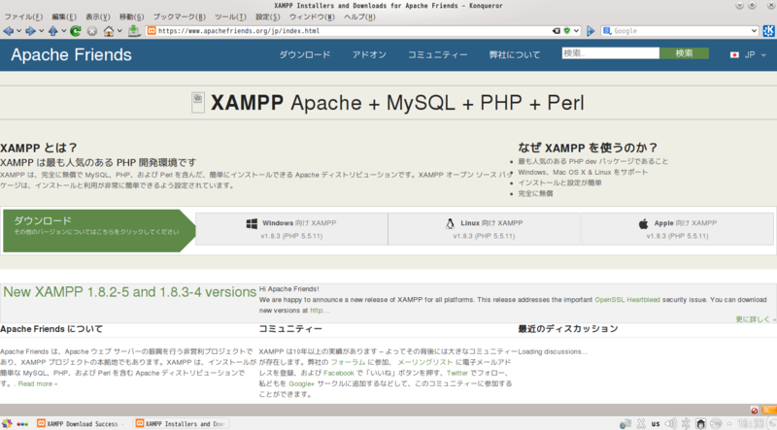Open the メーリングリスト link
This screenshot has width=777, height=430.
(425, 363)
